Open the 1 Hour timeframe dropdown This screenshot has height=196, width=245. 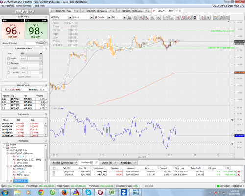tap(83, 17)
